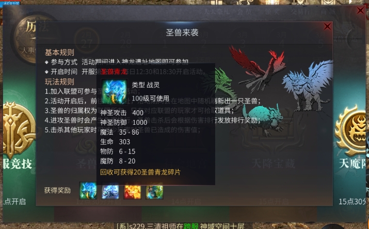Click the 回收可获得20圣兽青龙碎片 text
Screen dimensions: 369x229
click(140, 172)
